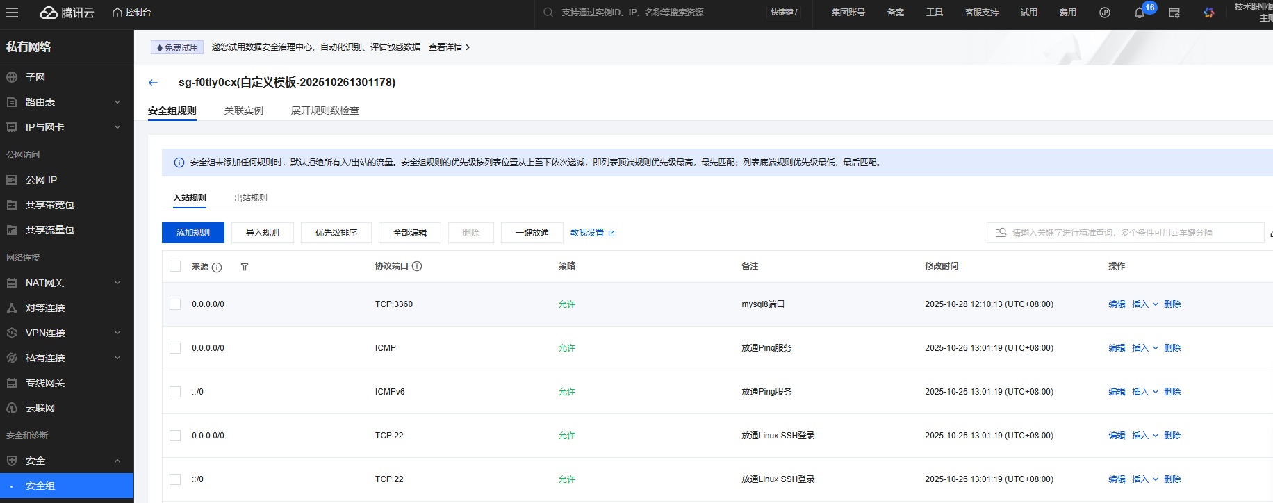Click 删除 for the ::/0 TCP:22 rule
The image size is (1273, 503).
coord(1172,479)
